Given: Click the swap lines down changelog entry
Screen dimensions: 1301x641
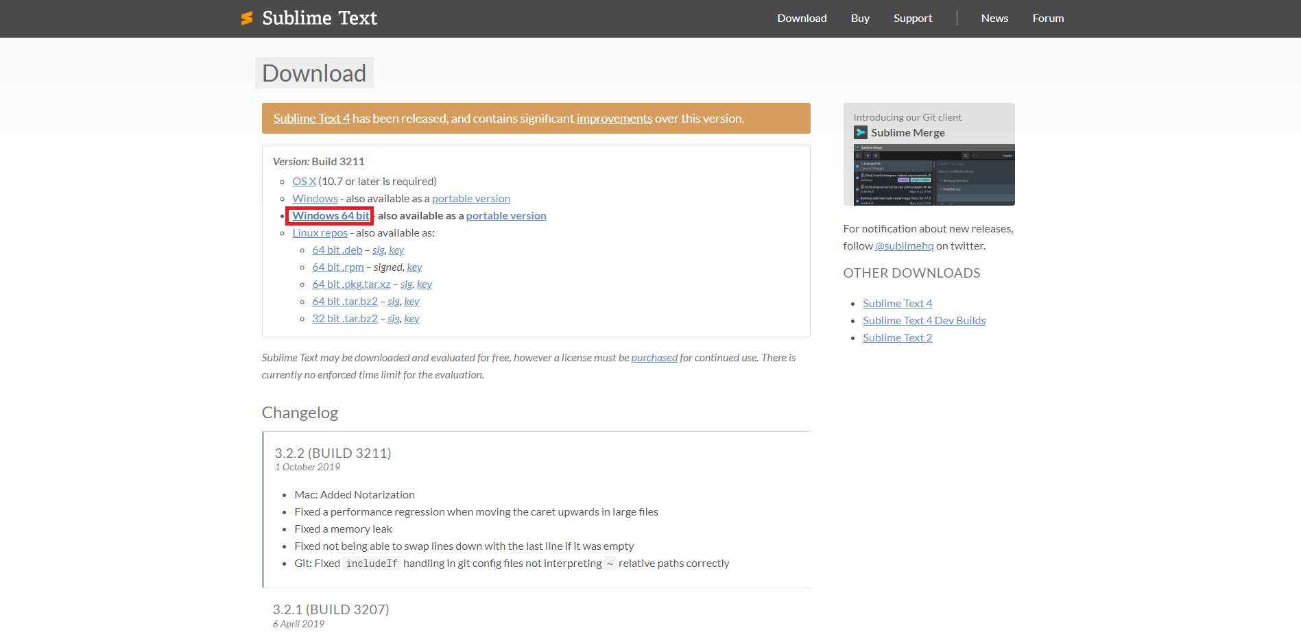Looking at the screenshot, I should tap(464, 546).
